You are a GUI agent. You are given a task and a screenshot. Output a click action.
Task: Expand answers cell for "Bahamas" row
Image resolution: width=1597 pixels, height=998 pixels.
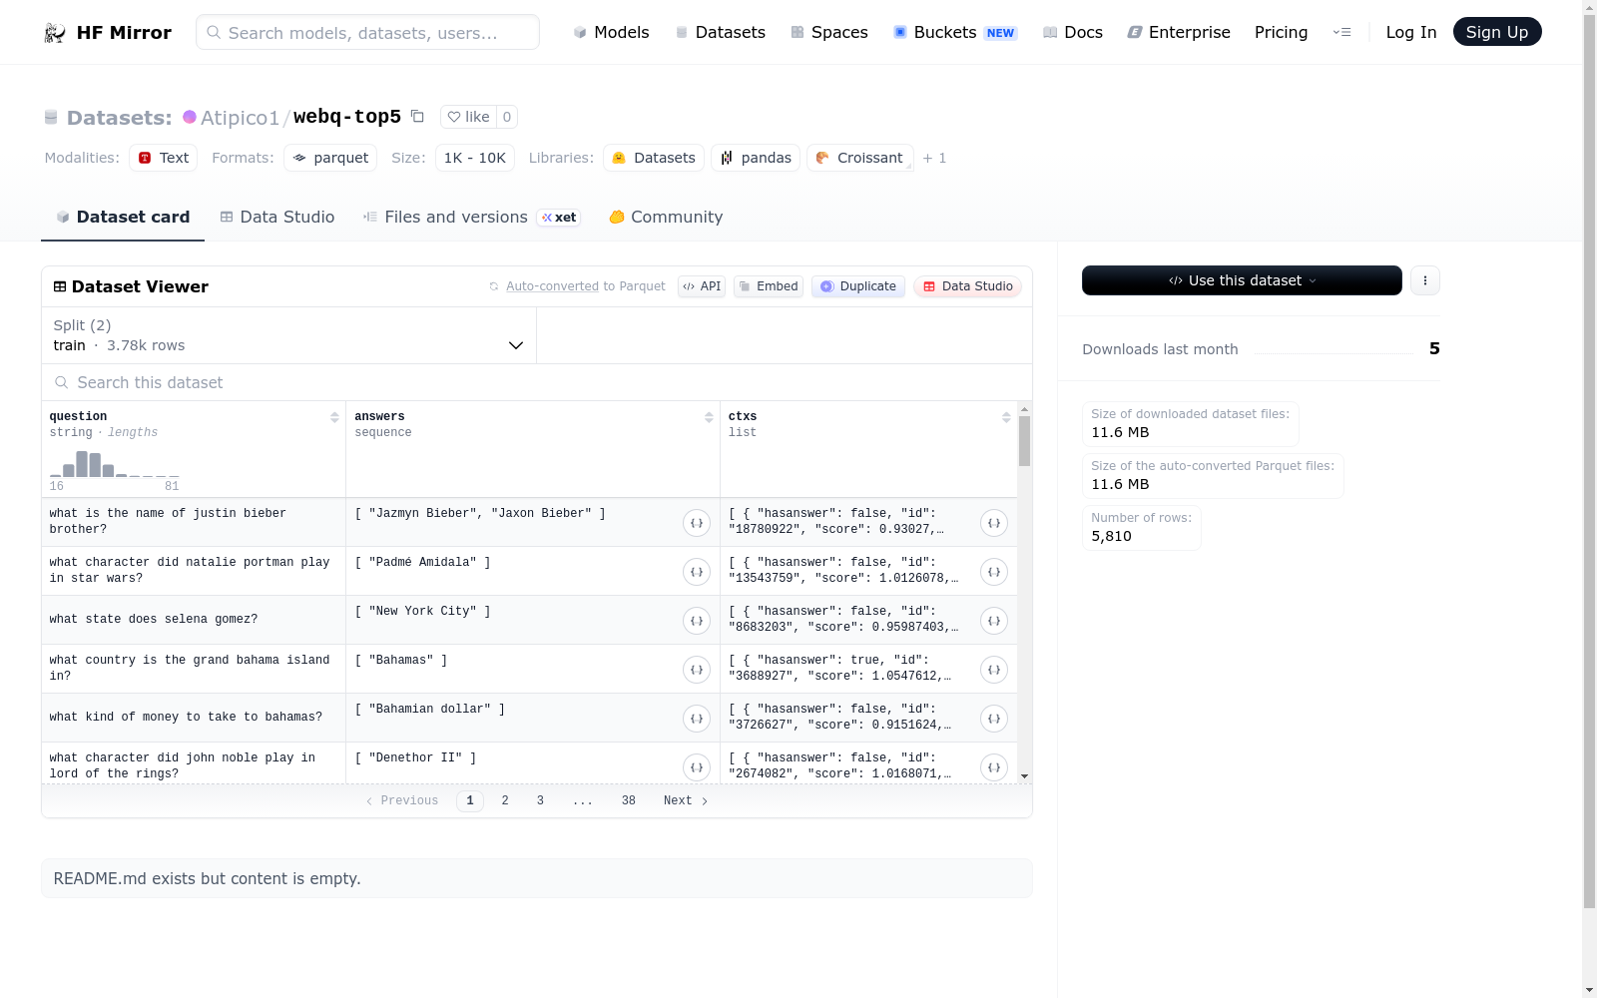(697, 670)
